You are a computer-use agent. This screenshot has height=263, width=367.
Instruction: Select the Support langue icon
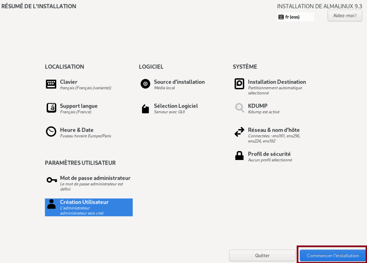coord(51,108)
